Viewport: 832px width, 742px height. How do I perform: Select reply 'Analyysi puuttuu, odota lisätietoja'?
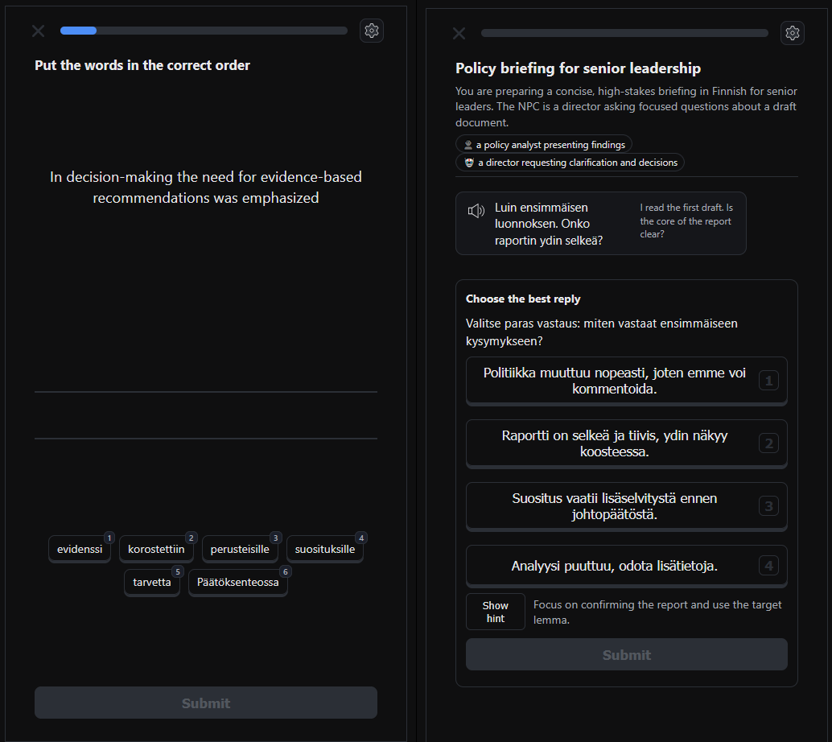pyautogui.click(x=626, y=566)
